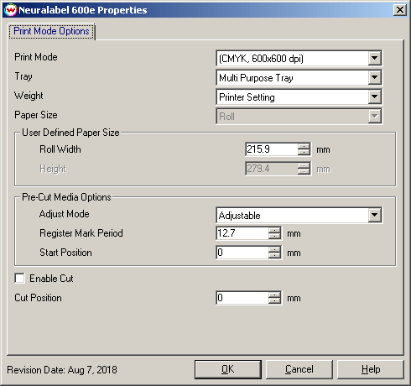
Task: Decrease Start Position with down arrow
Action: tap(274, 255)
